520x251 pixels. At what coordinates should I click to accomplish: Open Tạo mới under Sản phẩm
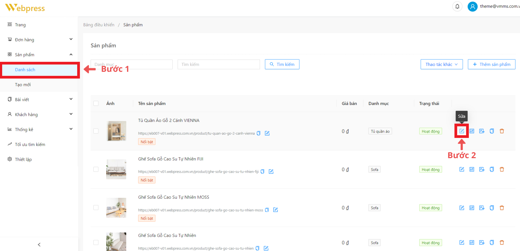click(23, 85)
